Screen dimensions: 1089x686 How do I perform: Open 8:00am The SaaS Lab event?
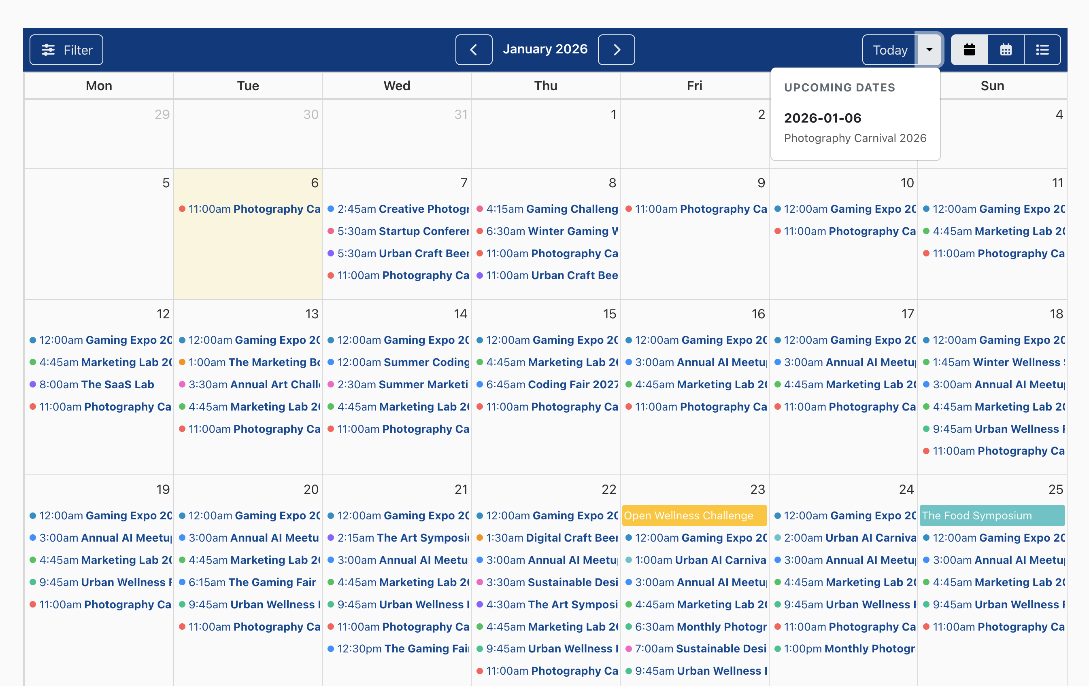(96, 385)
